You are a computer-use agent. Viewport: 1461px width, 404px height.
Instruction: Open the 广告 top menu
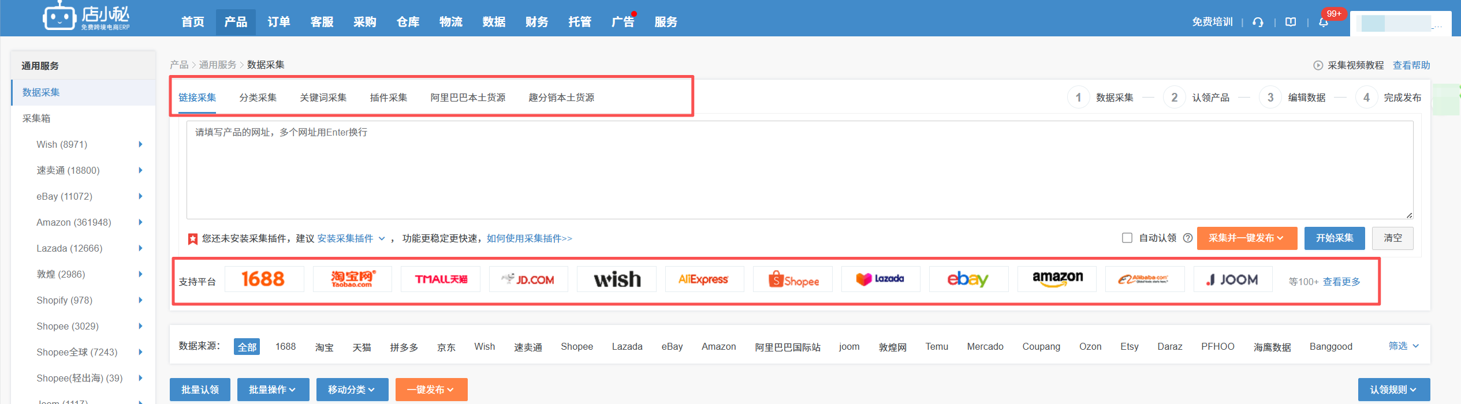[623, 22]
